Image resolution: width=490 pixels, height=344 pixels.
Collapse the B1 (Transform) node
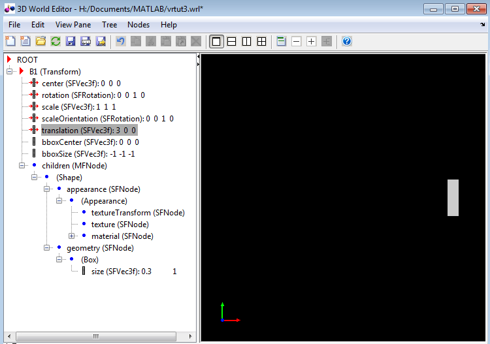click(x=9, y=72)
